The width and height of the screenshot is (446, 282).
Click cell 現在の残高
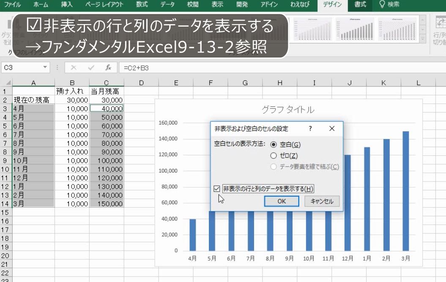pos(33,100)
